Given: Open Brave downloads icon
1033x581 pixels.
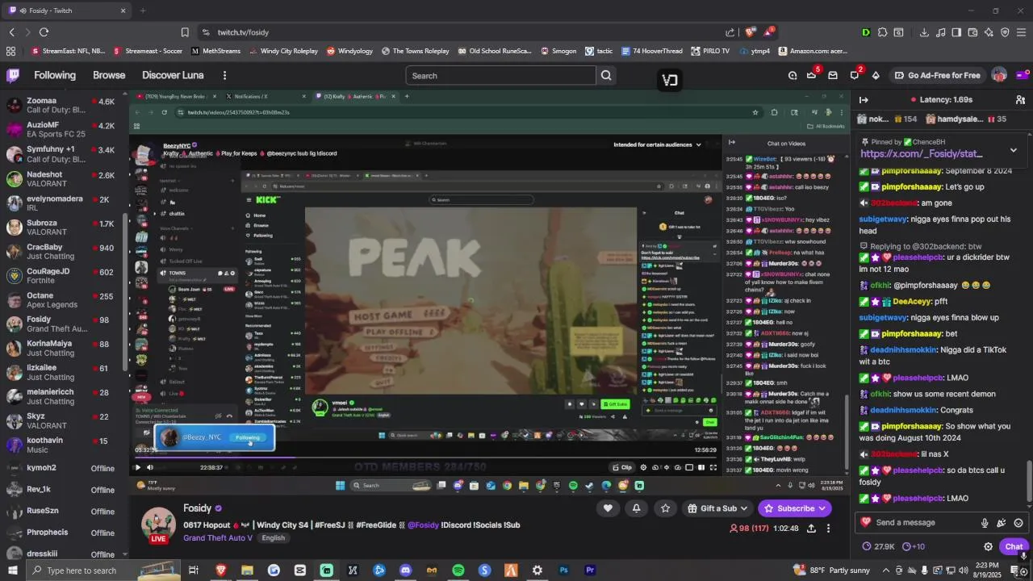Looking at the screenshot, I should pos(924,32).
